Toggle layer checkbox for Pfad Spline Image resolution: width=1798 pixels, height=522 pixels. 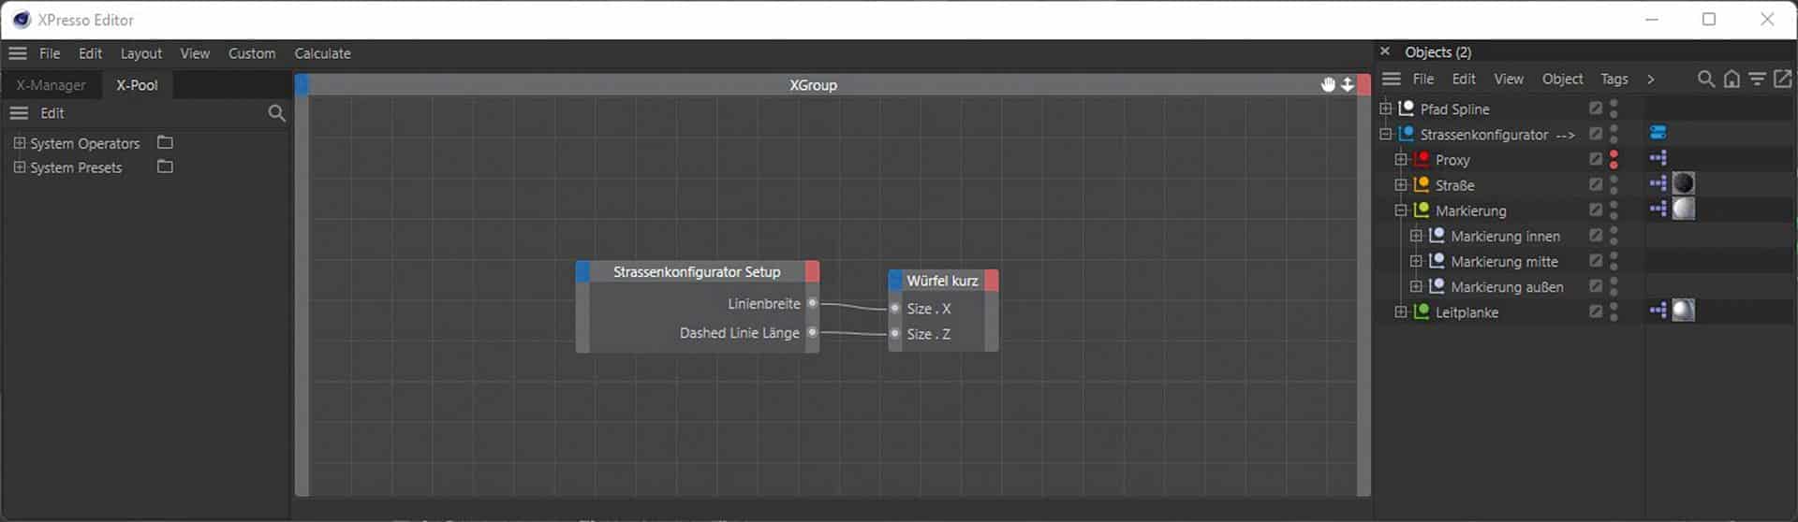point(1596,109)
